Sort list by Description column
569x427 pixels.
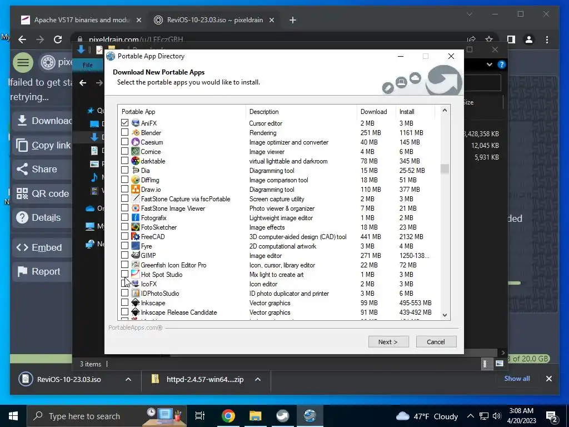point(301,111)
